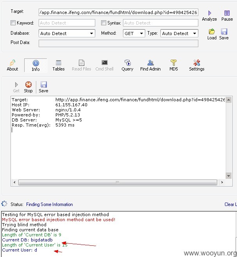This screenshot has height=257, width=237.
Task: Open the MD5 key tool
Action: (x=174, y=65)
